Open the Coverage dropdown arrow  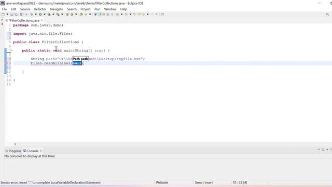53,15
